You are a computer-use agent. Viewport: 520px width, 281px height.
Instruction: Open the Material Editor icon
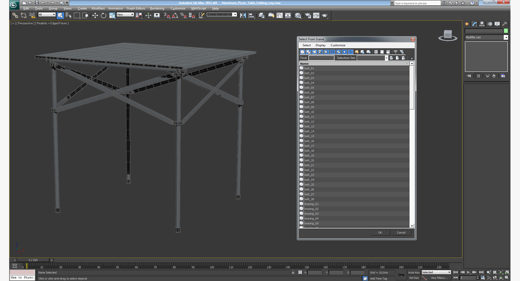(x=298, y=15)
